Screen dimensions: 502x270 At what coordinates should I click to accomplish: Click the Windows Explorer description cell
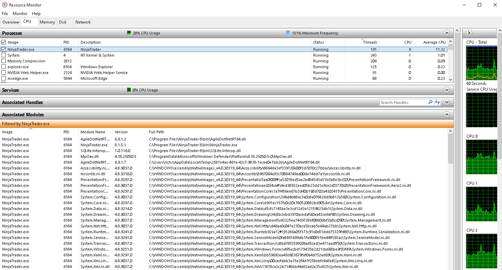click(x=97, y=67)
